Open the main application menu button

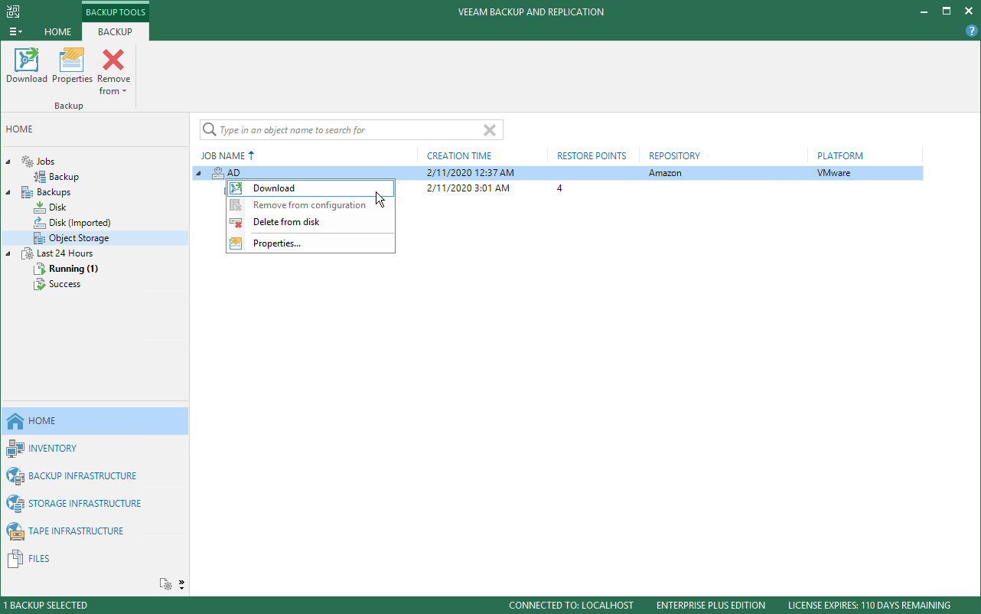click(x=15, y=32)
